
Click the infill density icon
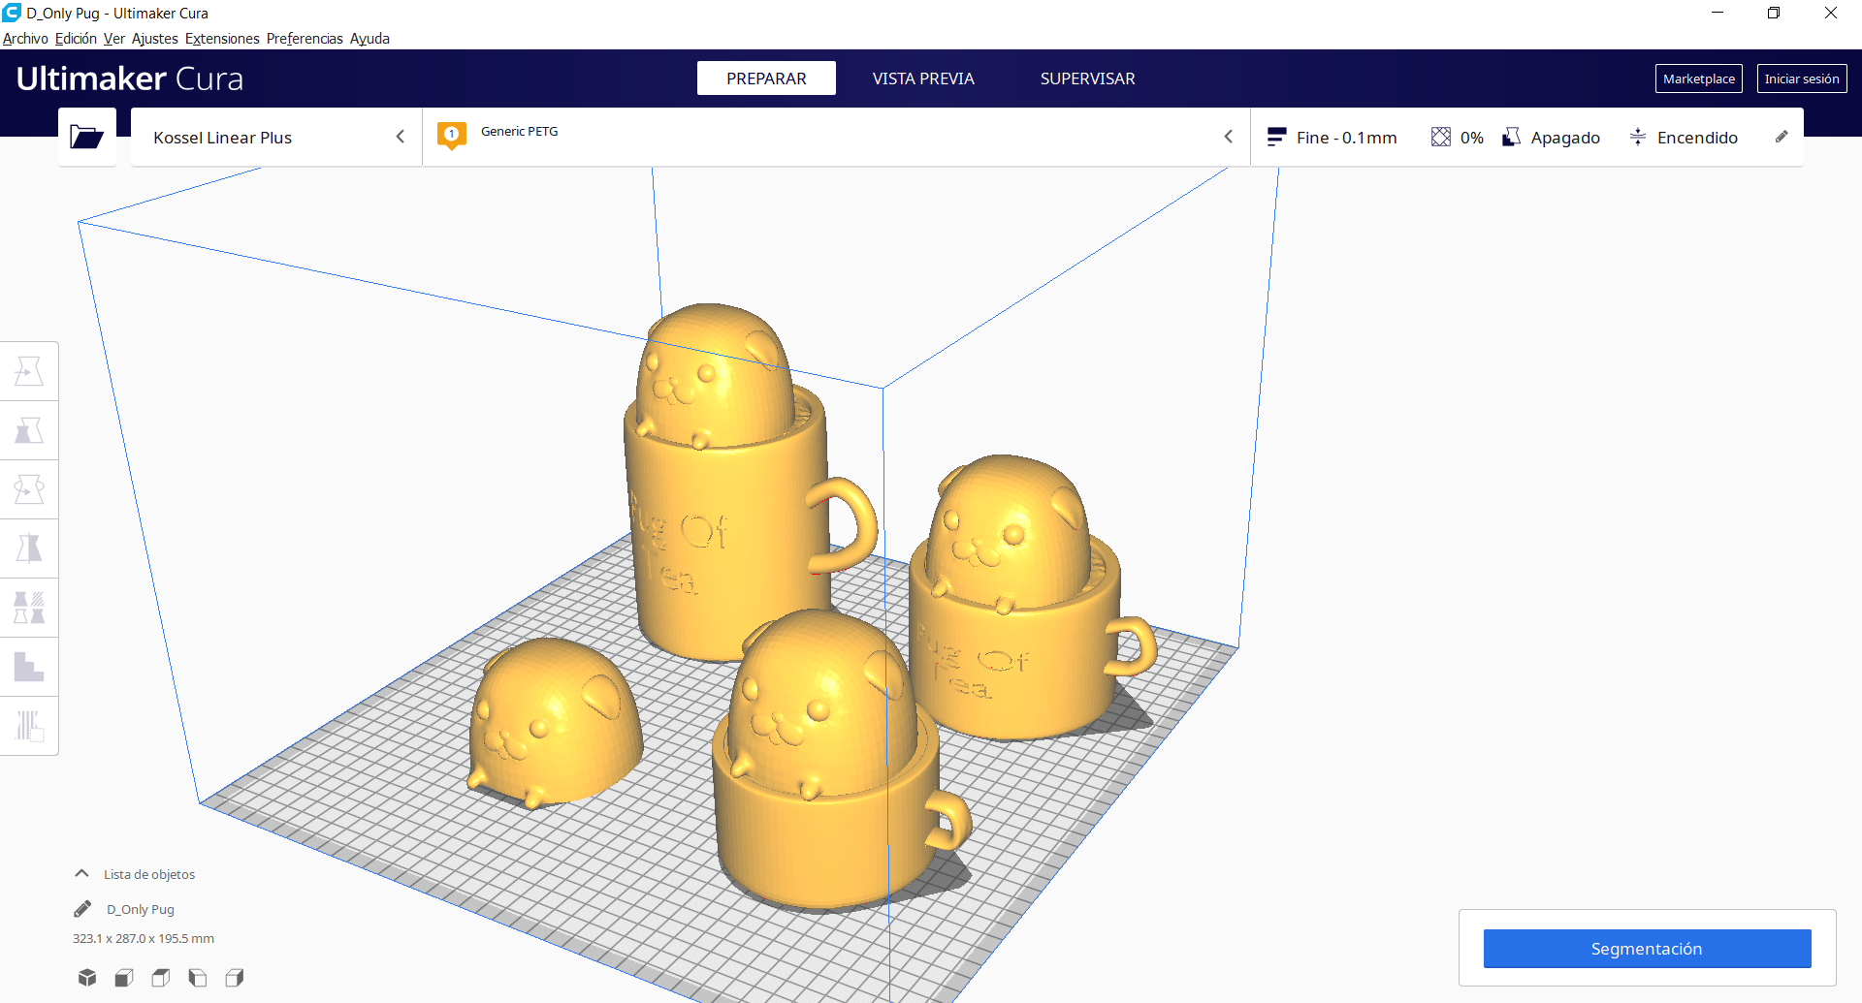[x=1441, y=138]
